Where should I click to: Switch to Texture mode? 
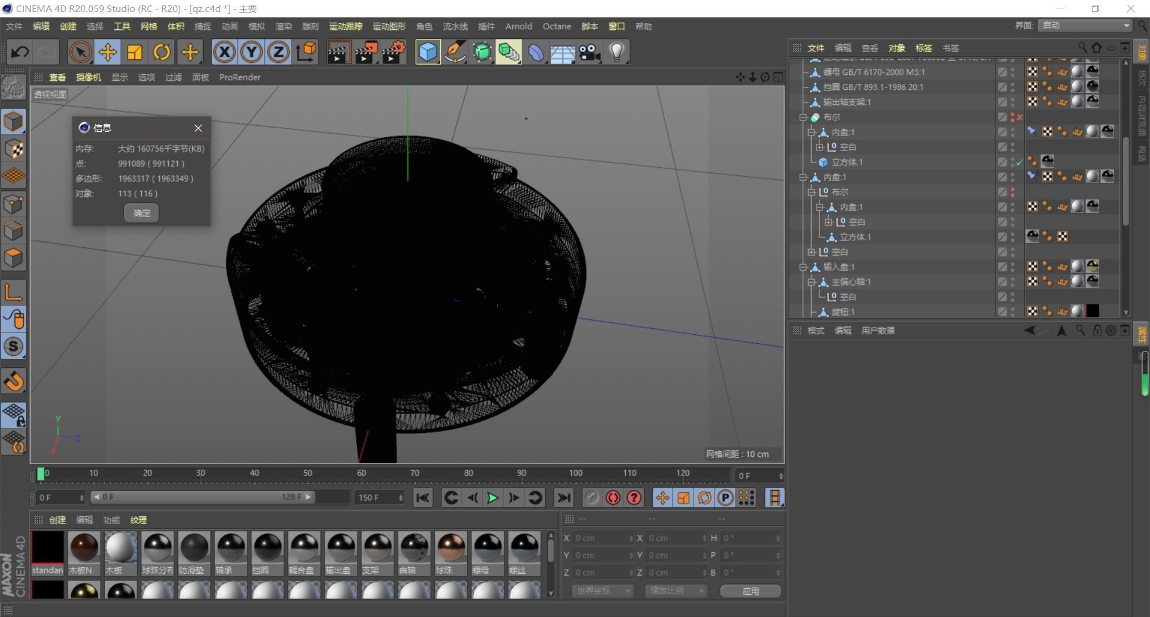pos(13,149)
